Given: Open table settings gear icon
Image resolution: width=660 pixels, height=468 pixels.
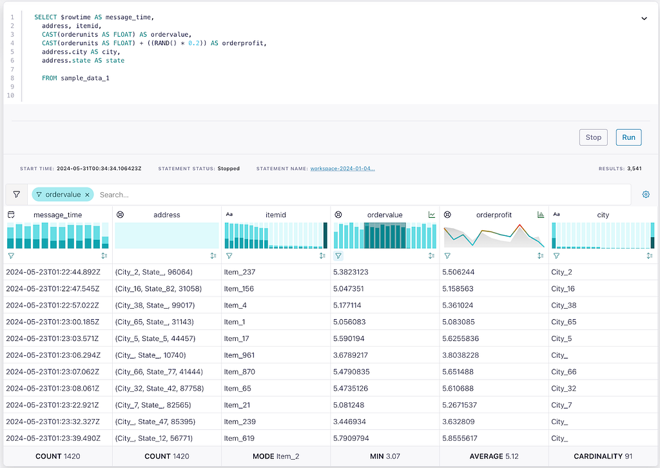Looking at the screenshot, I should (x=646, y=195).
